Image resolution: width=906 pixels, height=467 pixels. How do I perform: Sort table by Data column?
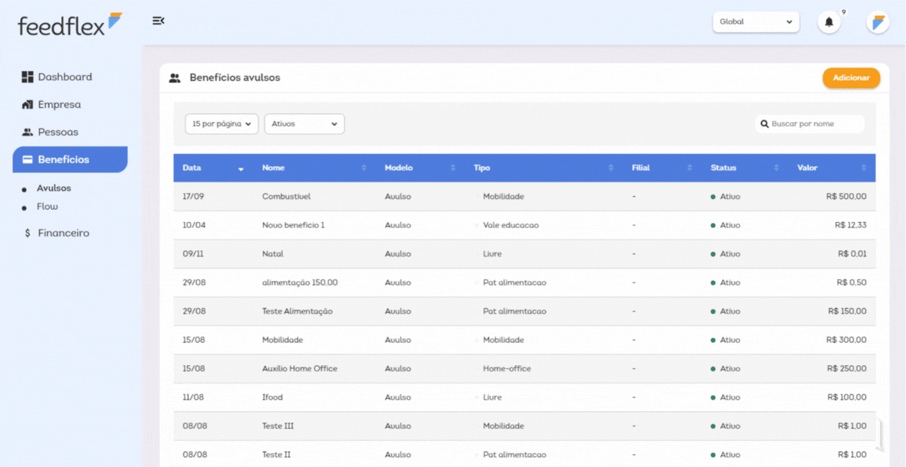tap(212, 168)
